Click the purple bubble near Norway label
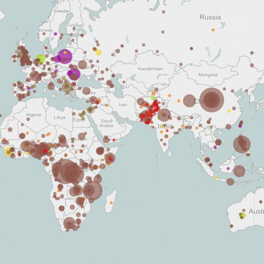Screen dimensions: 264x264 pyautogui.click(x=56, y=33)
